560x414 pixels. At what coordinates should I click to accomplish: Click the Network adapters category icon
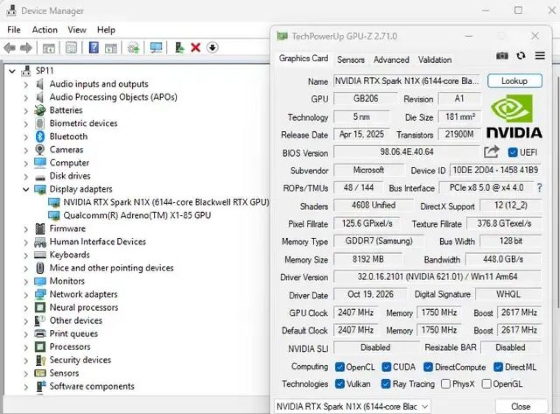pyautogui.click(x=40, y=294)
